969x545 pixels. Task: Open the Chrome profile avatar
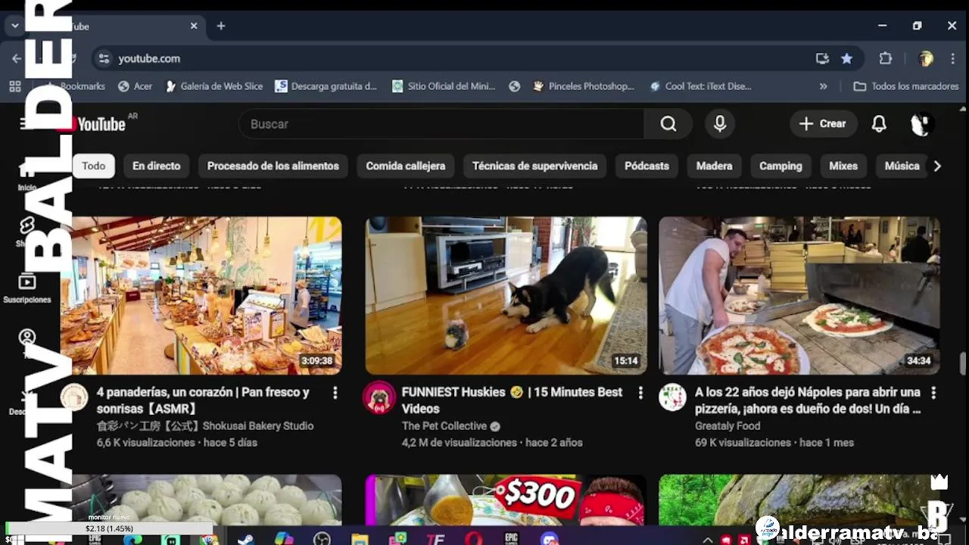click(926, 58)
